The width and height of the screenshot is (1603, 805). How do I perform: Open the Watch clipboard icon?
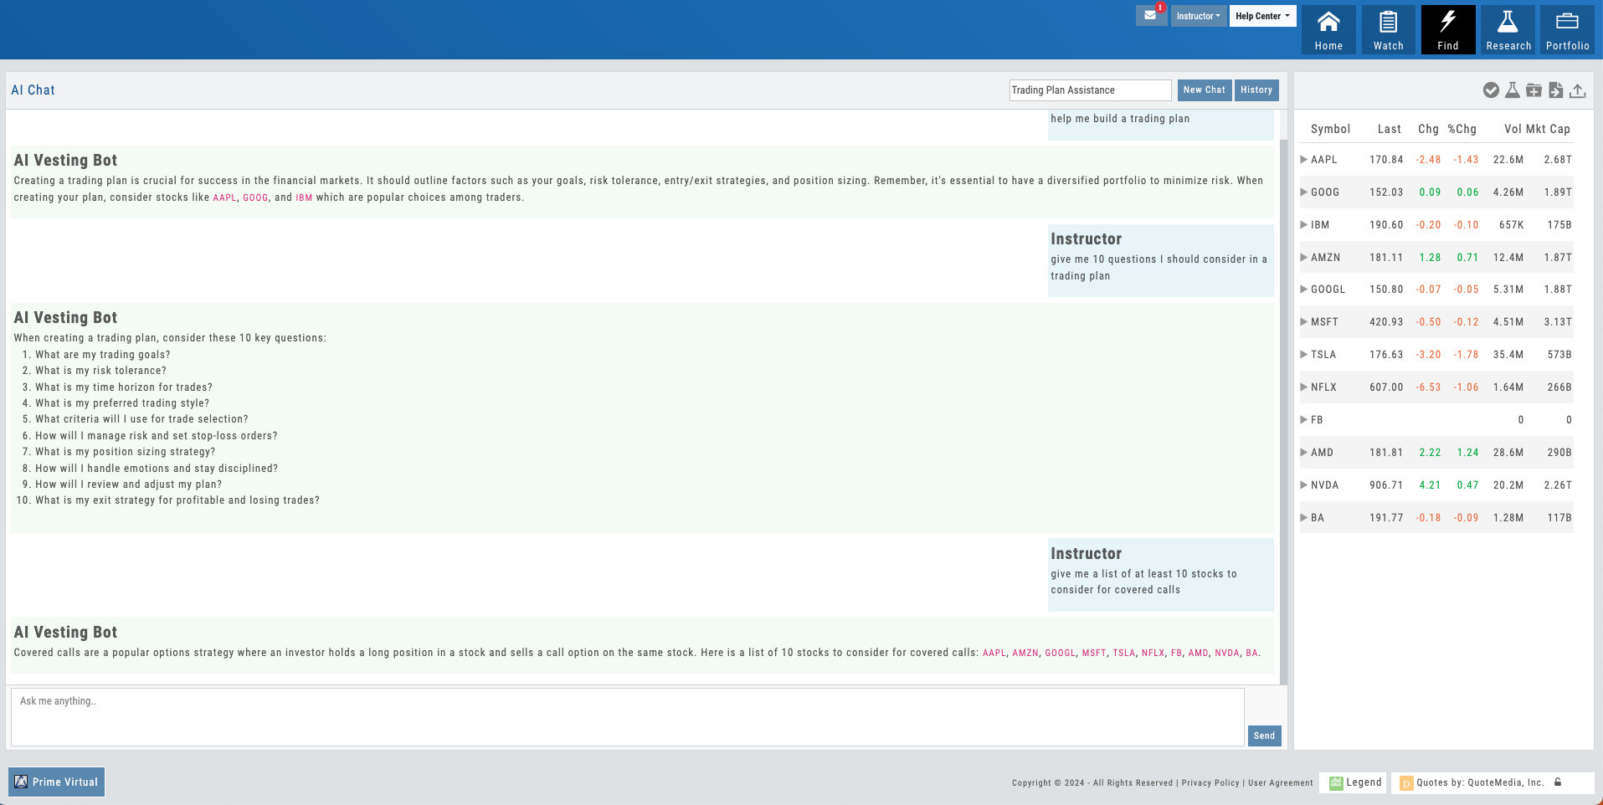pyautogui.click(x=1388, y=29)
